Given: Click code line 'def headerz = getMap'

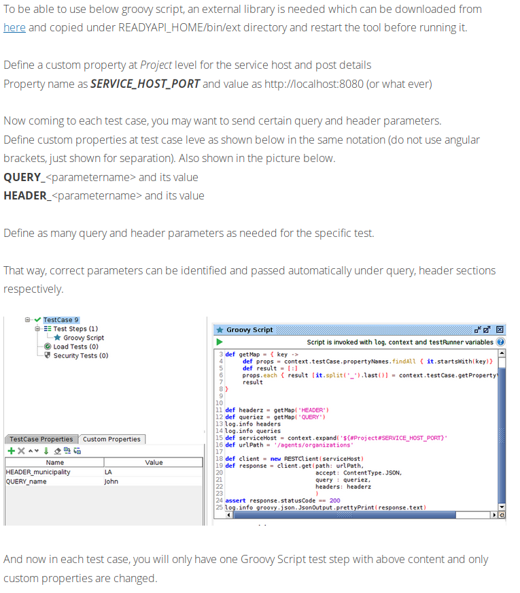Looking at the screenshot, I should (x=277, y=410).
